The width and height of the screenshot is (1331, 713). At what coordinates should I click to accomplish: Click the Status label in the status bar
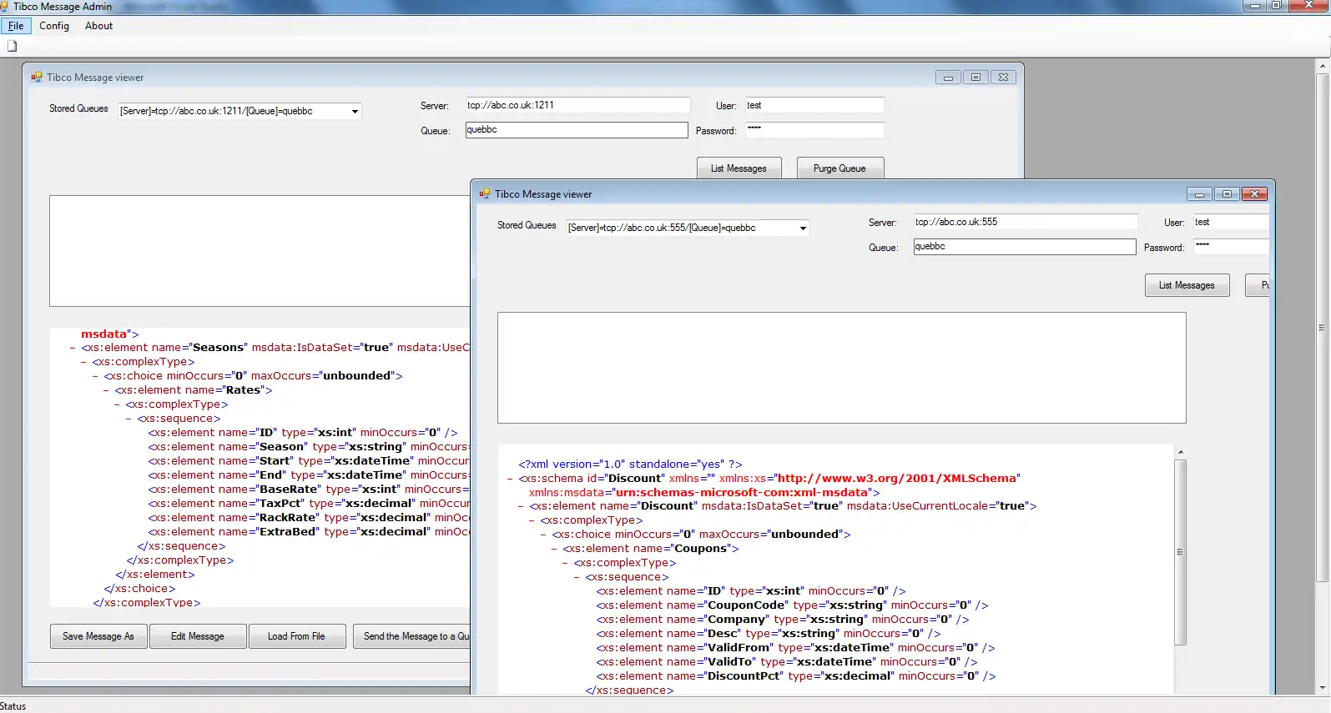tap(13, 706)
